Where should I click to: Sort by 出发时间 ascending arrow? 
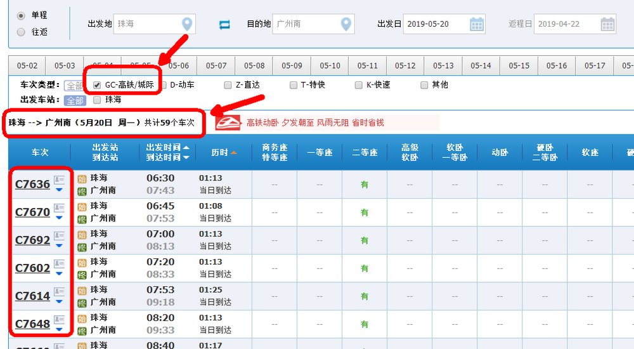pyautogui.click(x=186, y=147)
